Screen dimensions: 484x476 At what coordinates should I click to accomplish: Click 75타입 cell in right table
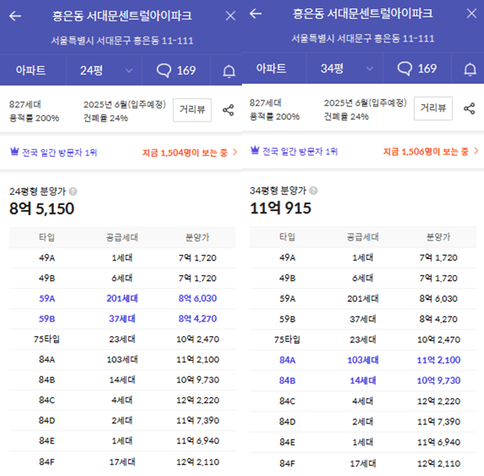coord(287,340)
